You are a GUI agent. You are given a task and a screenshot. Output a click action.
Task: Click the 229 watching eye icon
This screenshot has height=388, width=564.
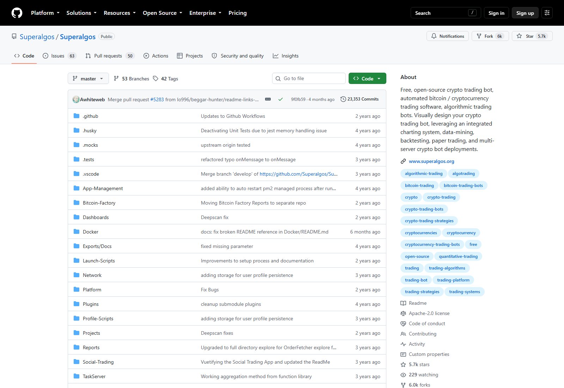tap(403, 375)
